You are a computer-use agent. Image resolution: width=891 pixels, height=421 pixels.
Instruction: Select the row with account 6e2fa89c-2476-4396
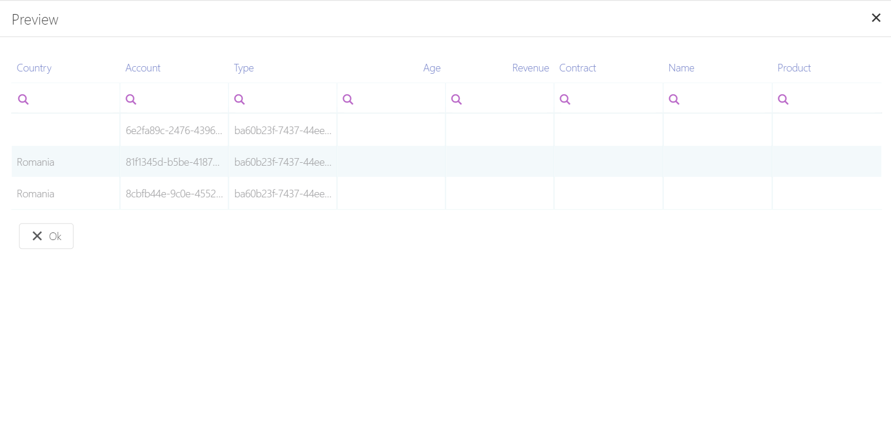pos(174,131)
